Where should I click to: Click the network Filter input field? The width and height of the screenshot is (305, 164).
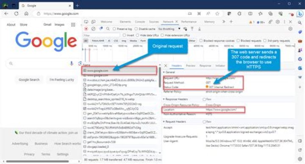101,35
